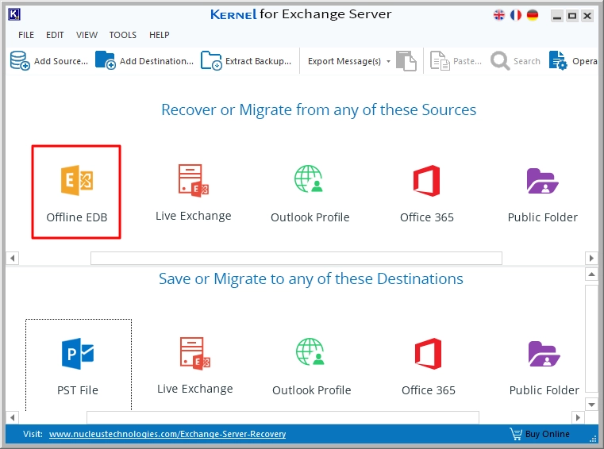Click the Destinations vertical scroll down arrow
The image size is (604, 449).
[591, 405]
